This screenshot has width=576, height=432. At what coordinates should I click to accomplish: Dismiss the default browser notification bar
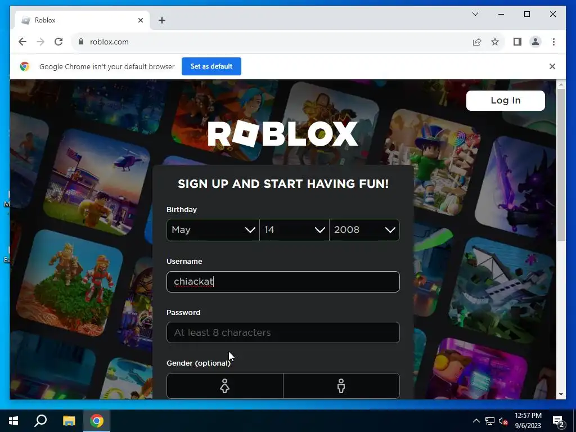[x=552, y=66]
